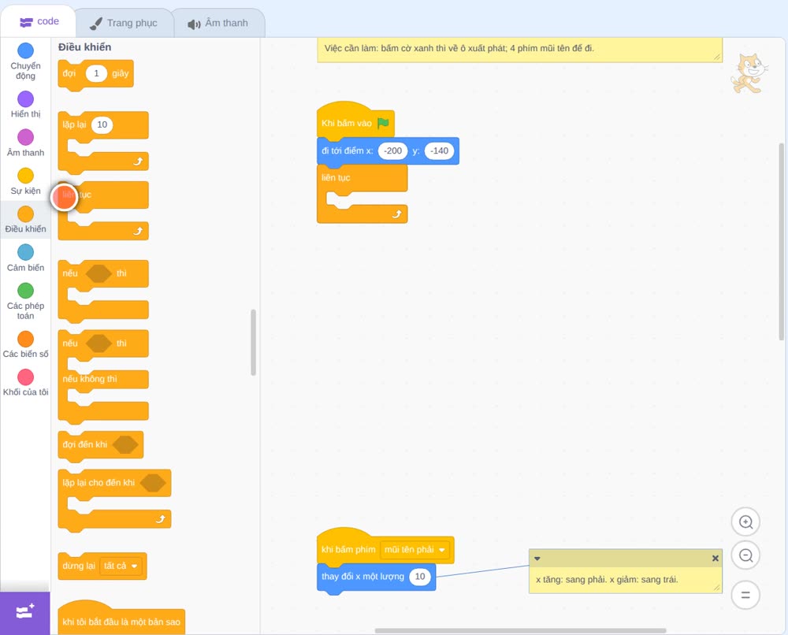Click the Điều khiển palette heading
Image resolution: width=788 pixels, height=635 pixels.
tap(85, 47)
